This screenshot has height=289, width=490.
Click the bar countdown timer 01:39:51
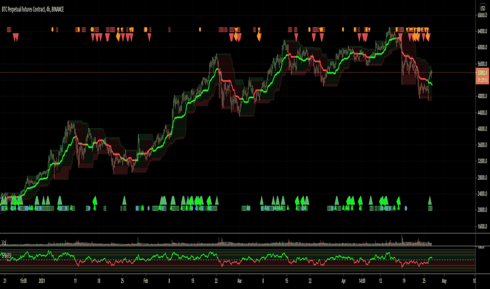(x=482, y=80)
